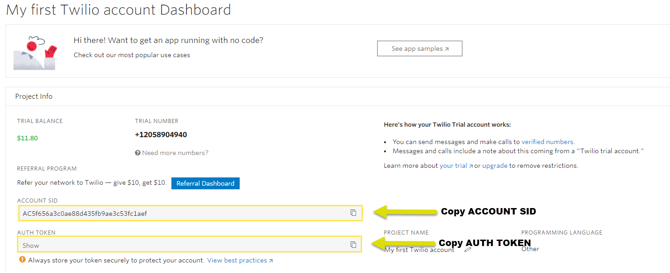
Task: Click the programming language value Other
Action: click(530, 249)
